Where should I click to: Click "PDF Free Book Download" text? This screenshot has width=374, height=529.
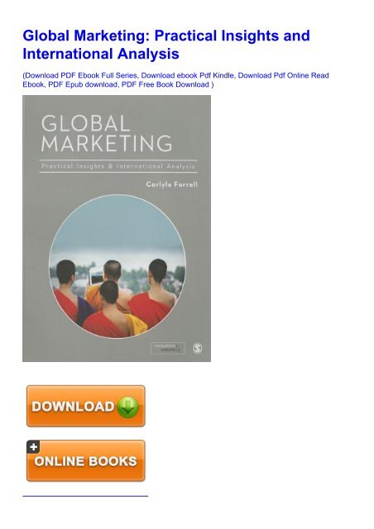[165, 84]
